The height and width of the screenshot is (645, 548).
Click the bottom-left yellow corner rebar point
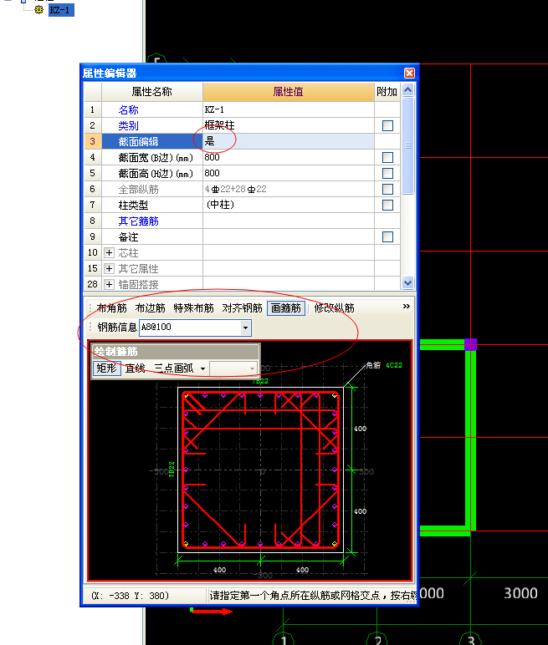tap(187, 543)
